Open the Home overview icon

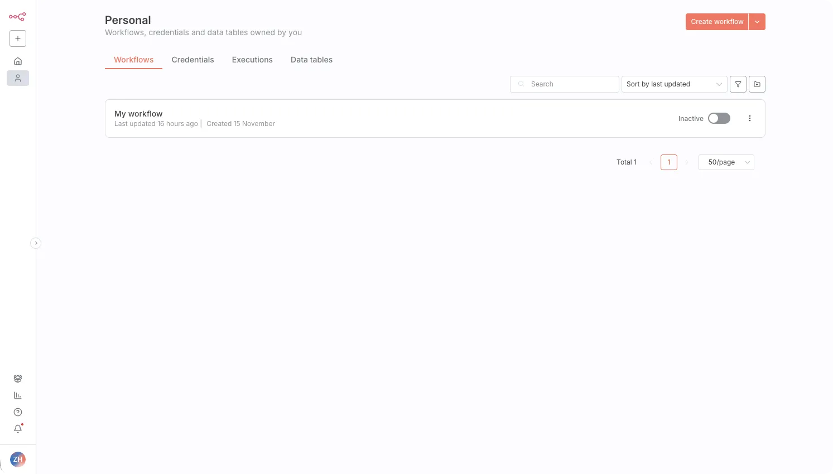coord(18,61)
